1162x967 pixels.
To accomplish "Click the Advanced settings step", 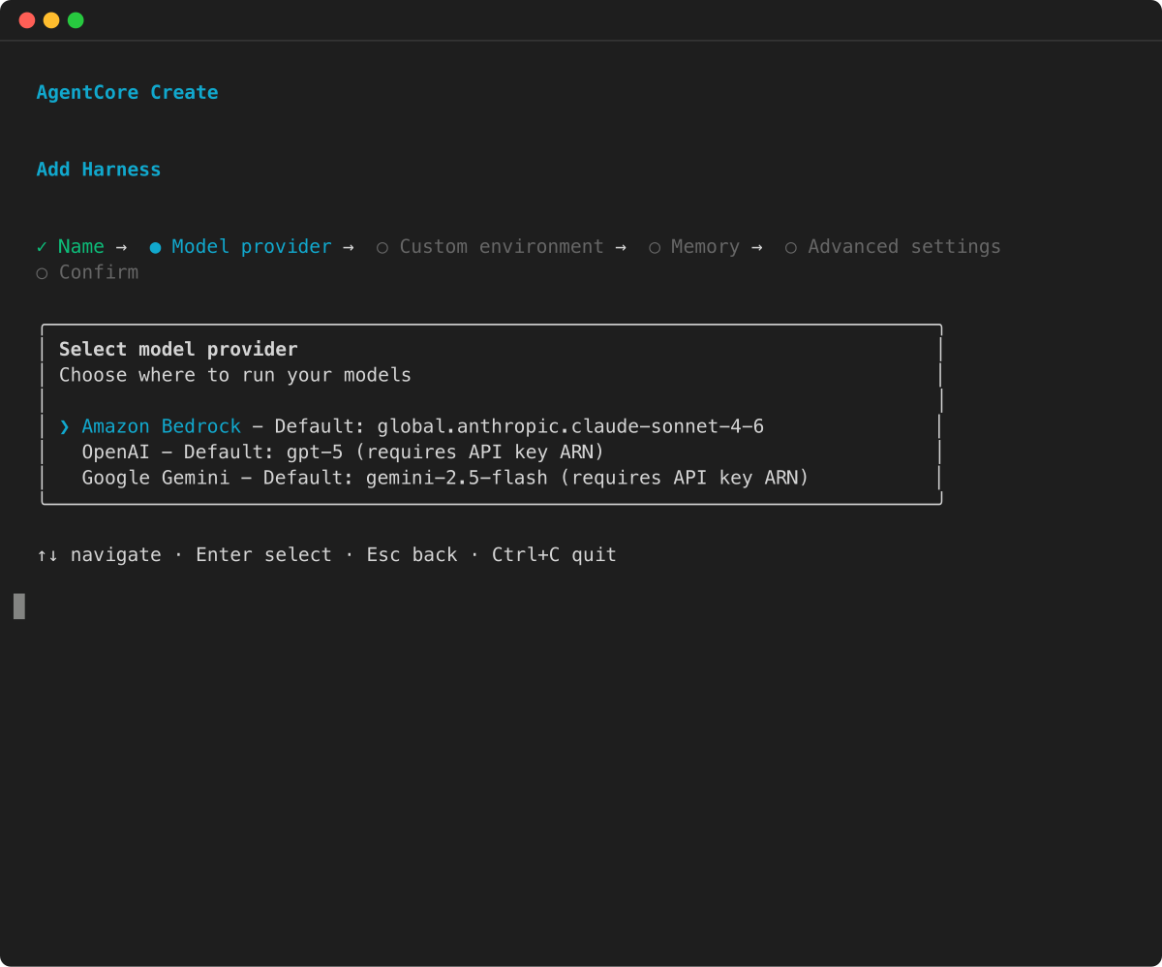I will (904, 246).
